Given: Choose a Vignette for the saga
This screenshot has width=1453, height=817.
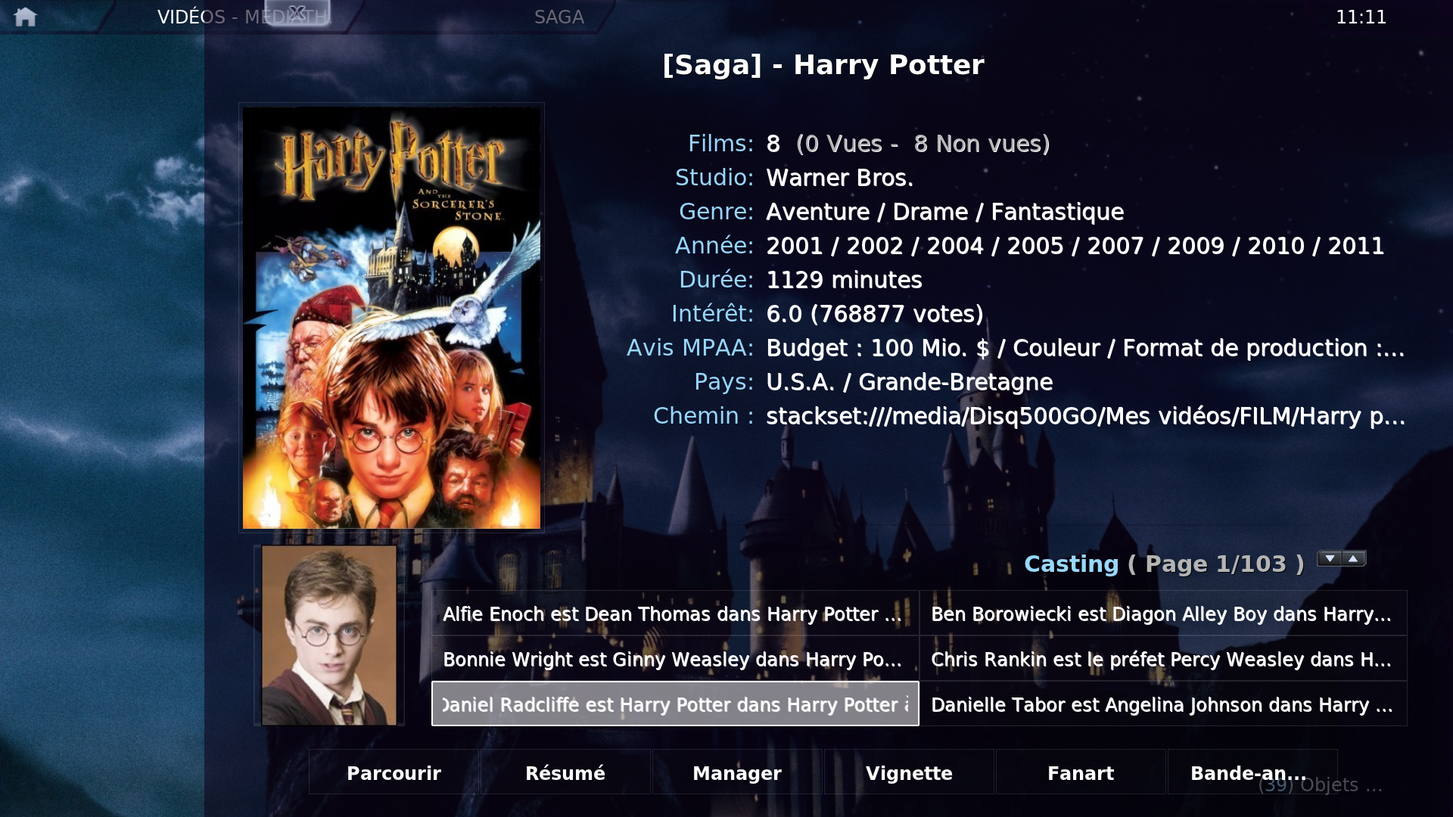Looking at the screenshot, I should (909, 772).
